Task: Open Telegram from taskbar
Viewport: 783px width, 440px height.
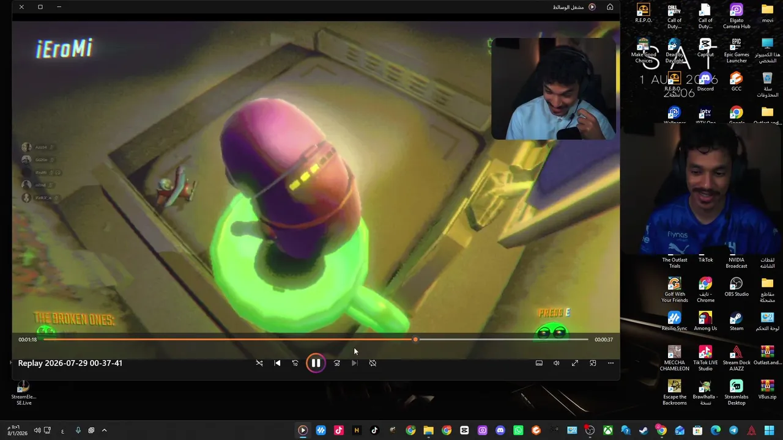Action: pyautogui.click(x=733, y=430)
